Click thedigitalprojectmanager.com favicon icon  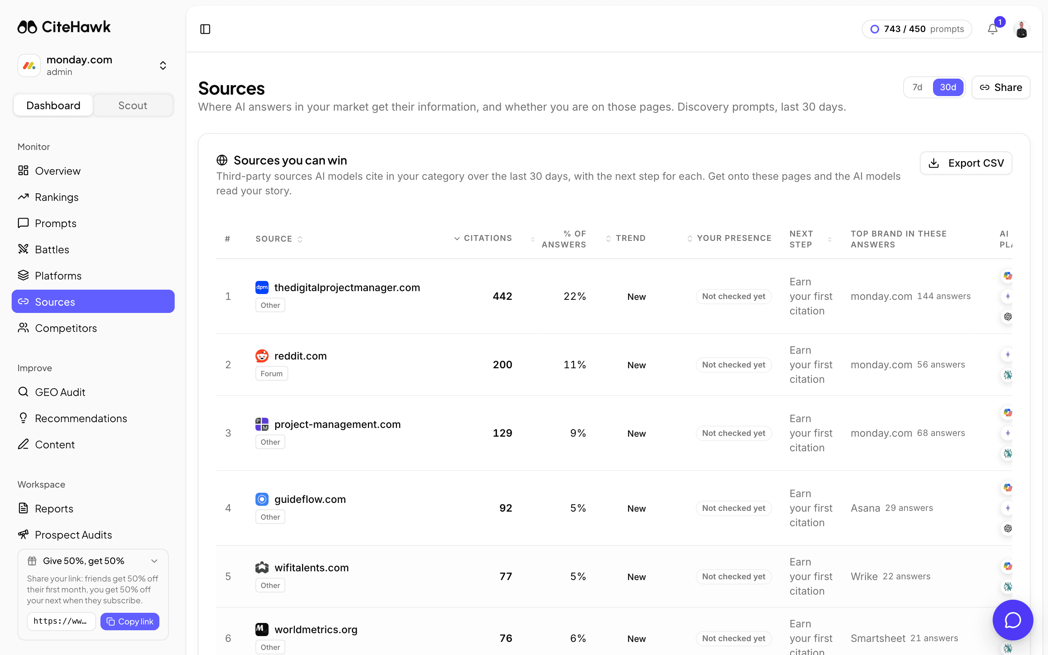tap(262, 287)
